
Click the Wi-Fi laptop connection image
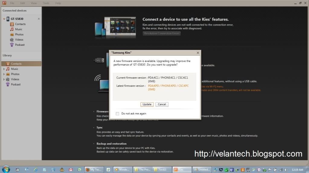pyautogui.click(x=102, y=84)
